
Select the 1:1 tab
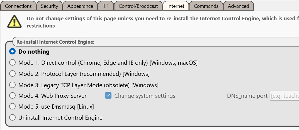tap(106, 6)
